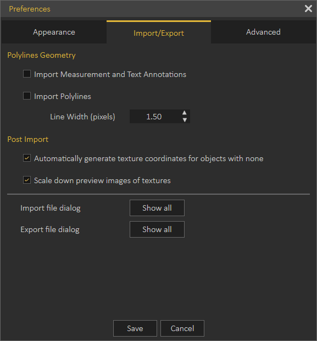The height and width of the screenshot is (341, 317).
Task: Click the Line Width (pixels) label
Action: (x=82, y=117)
